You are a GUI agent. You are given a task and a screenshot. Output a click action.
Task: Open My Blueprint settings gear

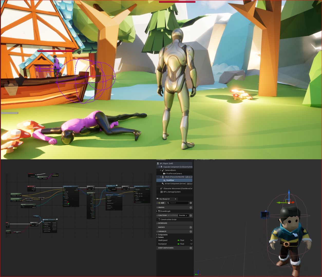tap(191, 203)
